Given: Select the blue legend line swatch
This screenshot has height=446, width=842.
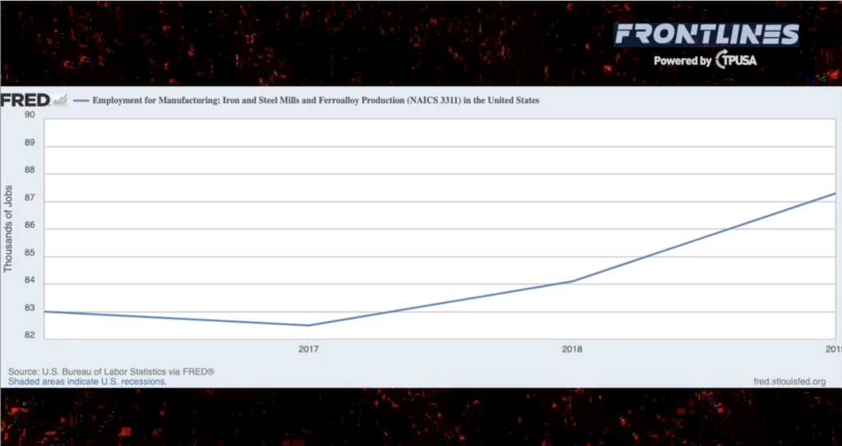Looking at the screenshot, I should (x=81, y=100).
